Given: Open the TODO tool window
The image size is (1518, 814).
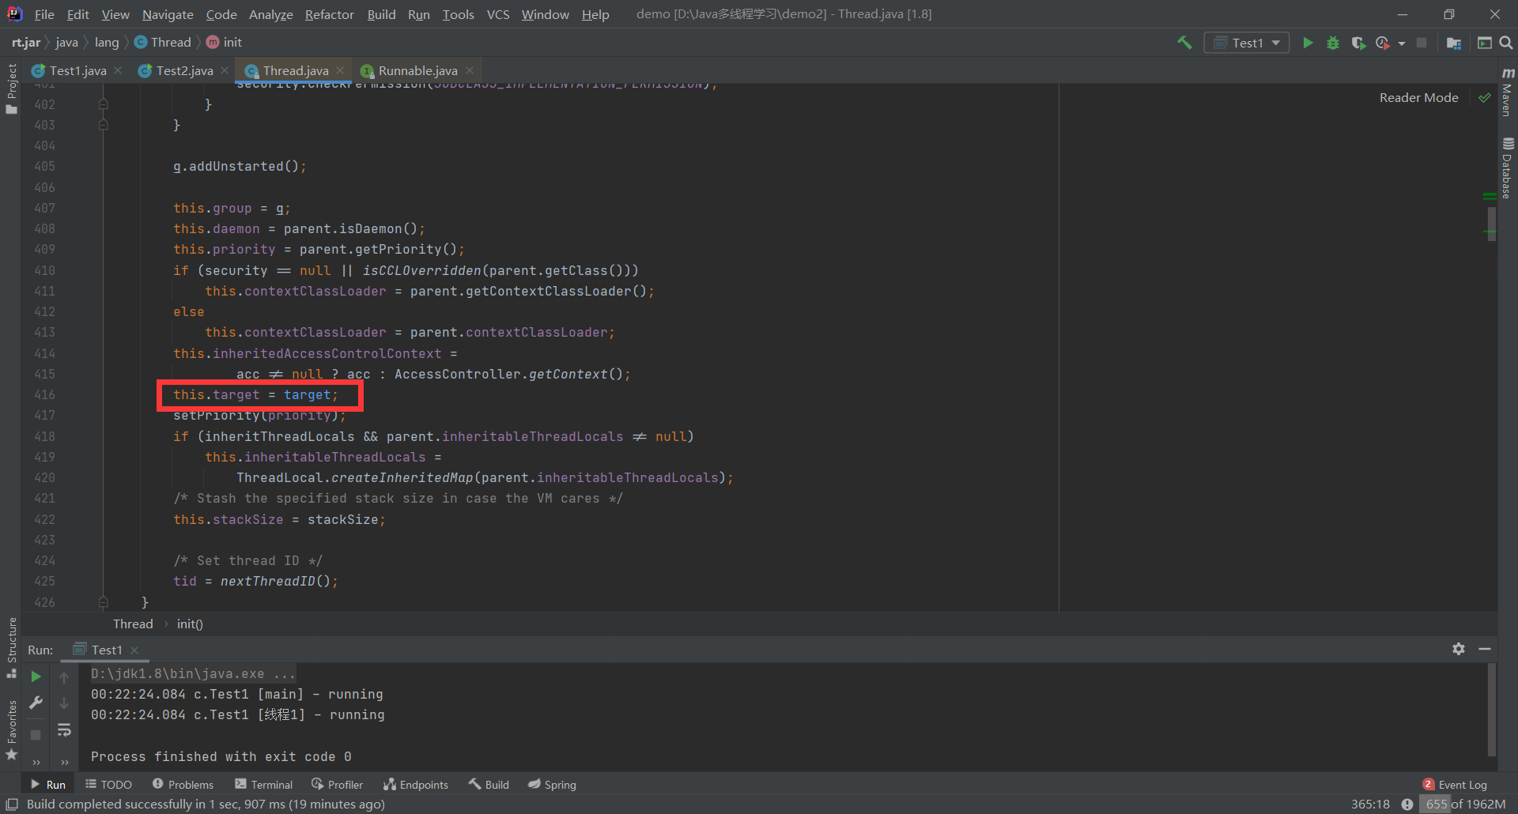Looking at the screenshot, I should tap(109, 784).
